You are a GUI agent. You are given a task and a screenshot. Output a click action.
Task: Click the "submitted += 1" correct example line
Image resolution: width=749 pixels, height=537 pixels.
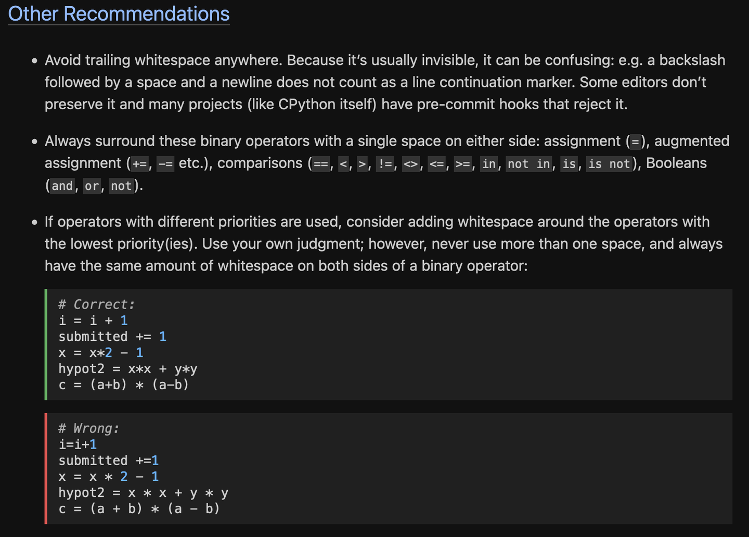click(x=112, y=337)
